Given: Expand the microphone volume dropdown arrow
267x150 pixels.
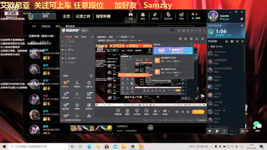Looking at the screenshot, I should point(159,111).
